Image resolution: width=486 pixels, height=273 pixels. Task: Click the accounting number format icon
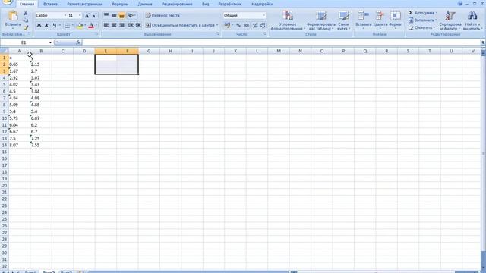pos(227,25)
